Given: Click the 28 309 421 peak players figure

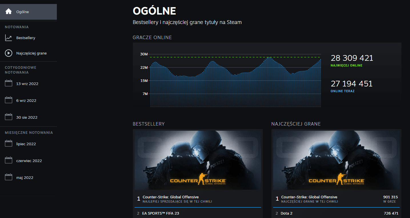Looking at the screenshot, I should click(352, 58).
